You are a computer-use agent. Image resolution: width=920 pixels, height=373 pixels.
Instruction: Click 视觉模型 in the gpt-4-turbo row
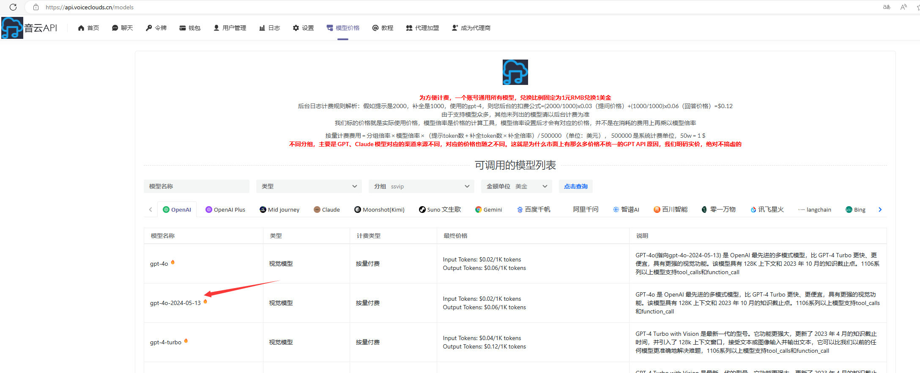click(281, 342)
